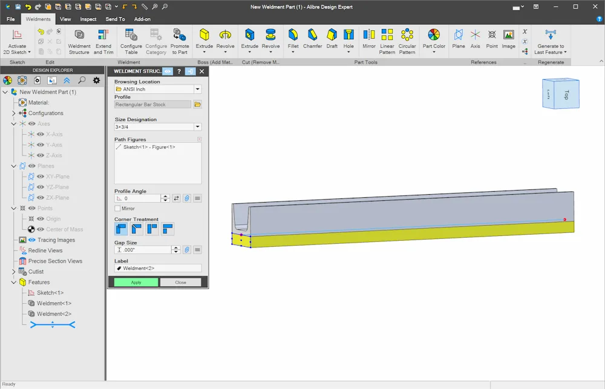Select the Fillet tool

click(x=293, y=39)
